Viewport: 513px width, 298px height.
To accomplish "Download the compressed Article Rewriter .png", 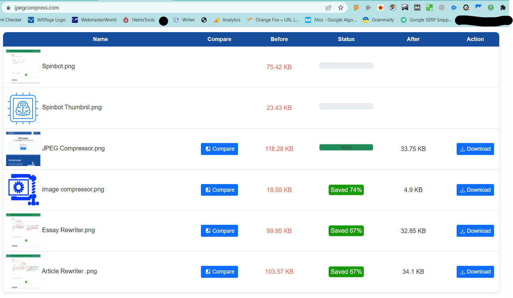I will (475, 272).
